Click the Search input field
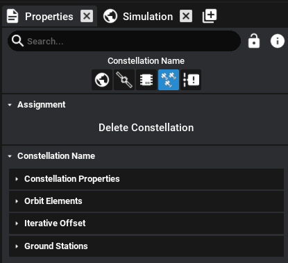 (x=124, y=41)
